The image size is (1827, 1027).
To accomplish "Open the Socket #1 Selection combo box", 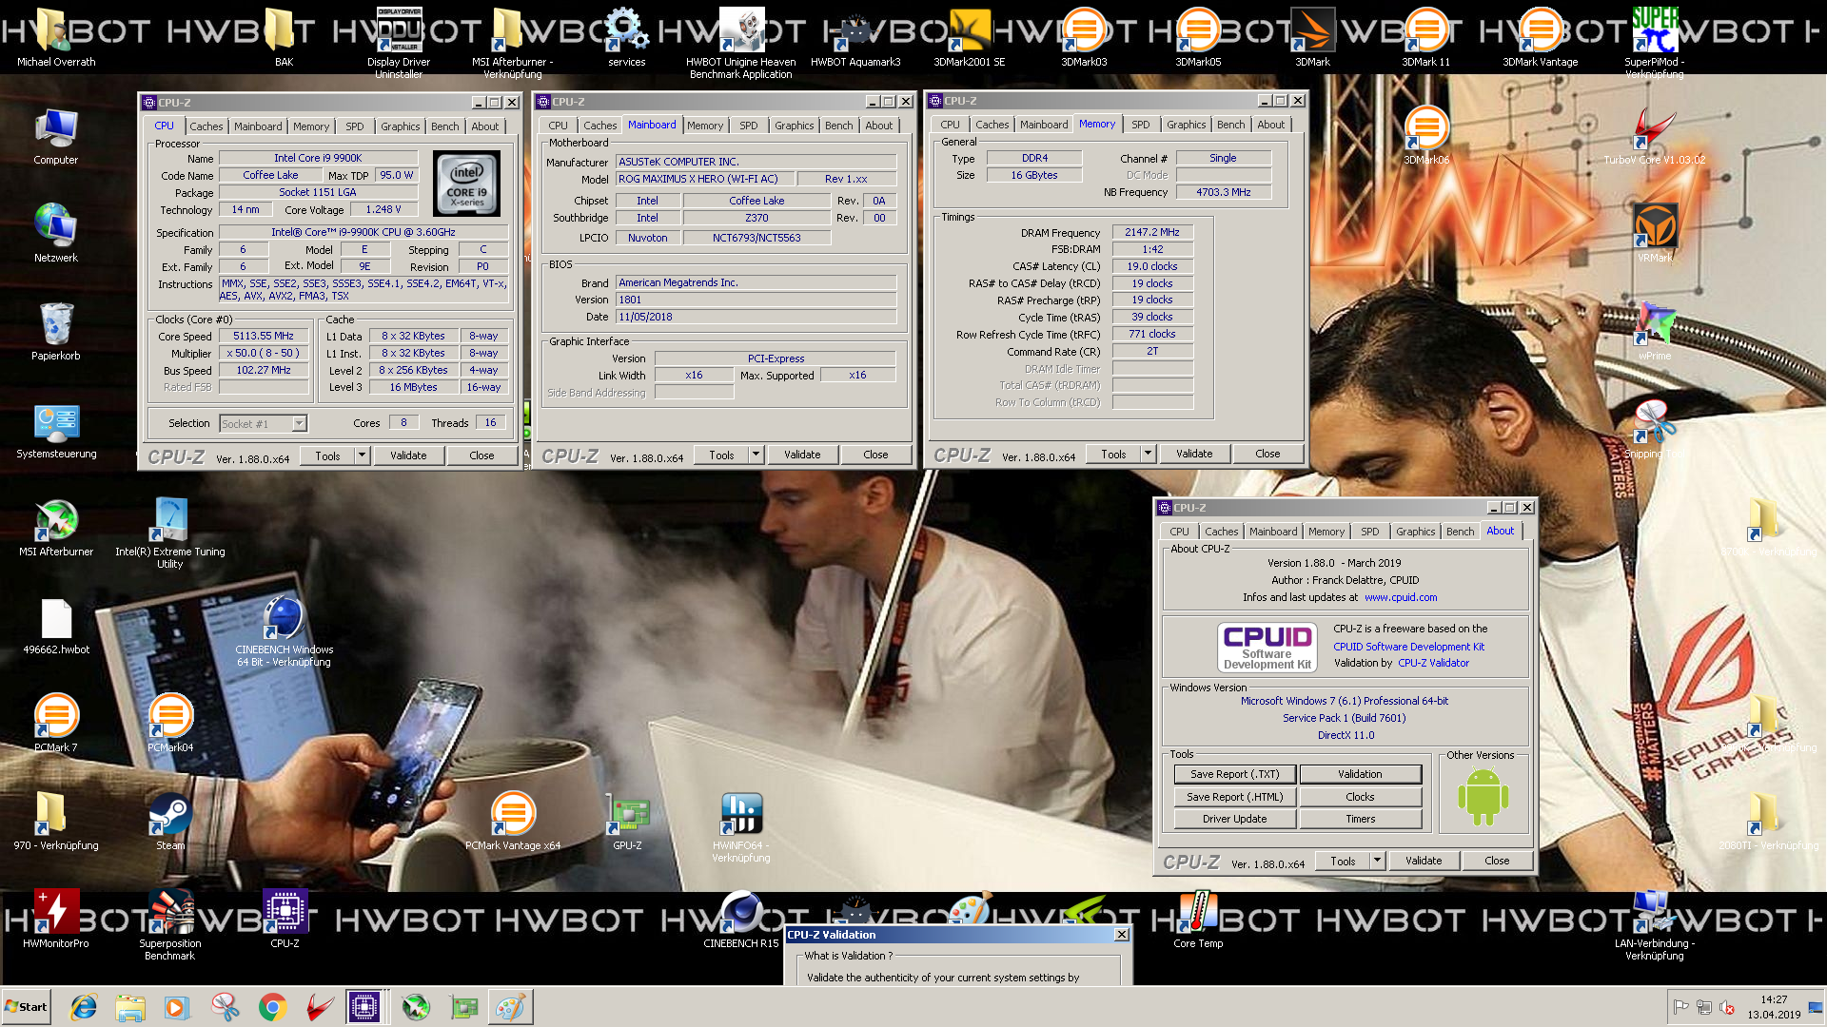I will pyautogui.click(x=264, y=423).
